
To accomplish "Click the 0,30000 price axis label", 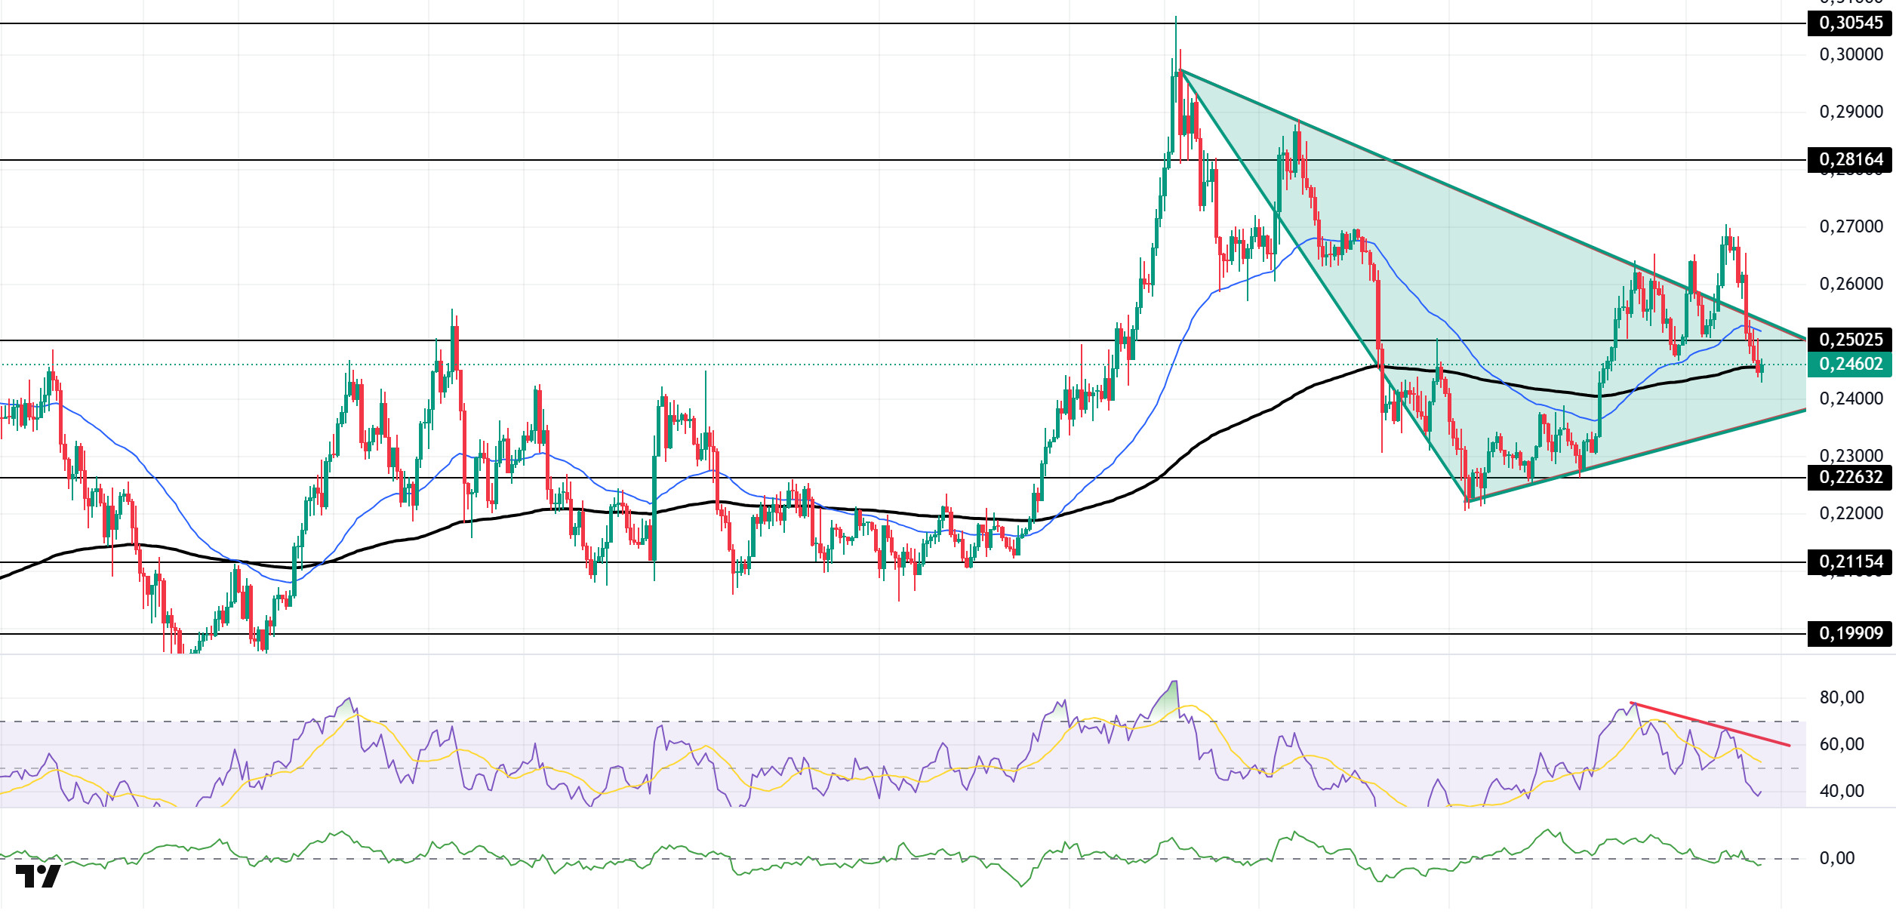I will point(1850,55).
